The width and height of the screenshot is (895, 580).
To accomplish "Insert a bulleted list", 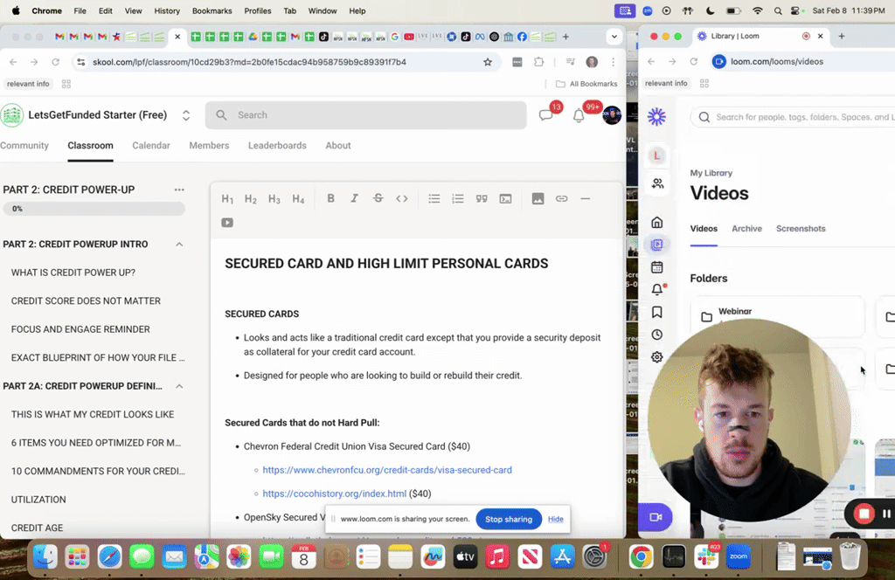I will tap(434, 198).
